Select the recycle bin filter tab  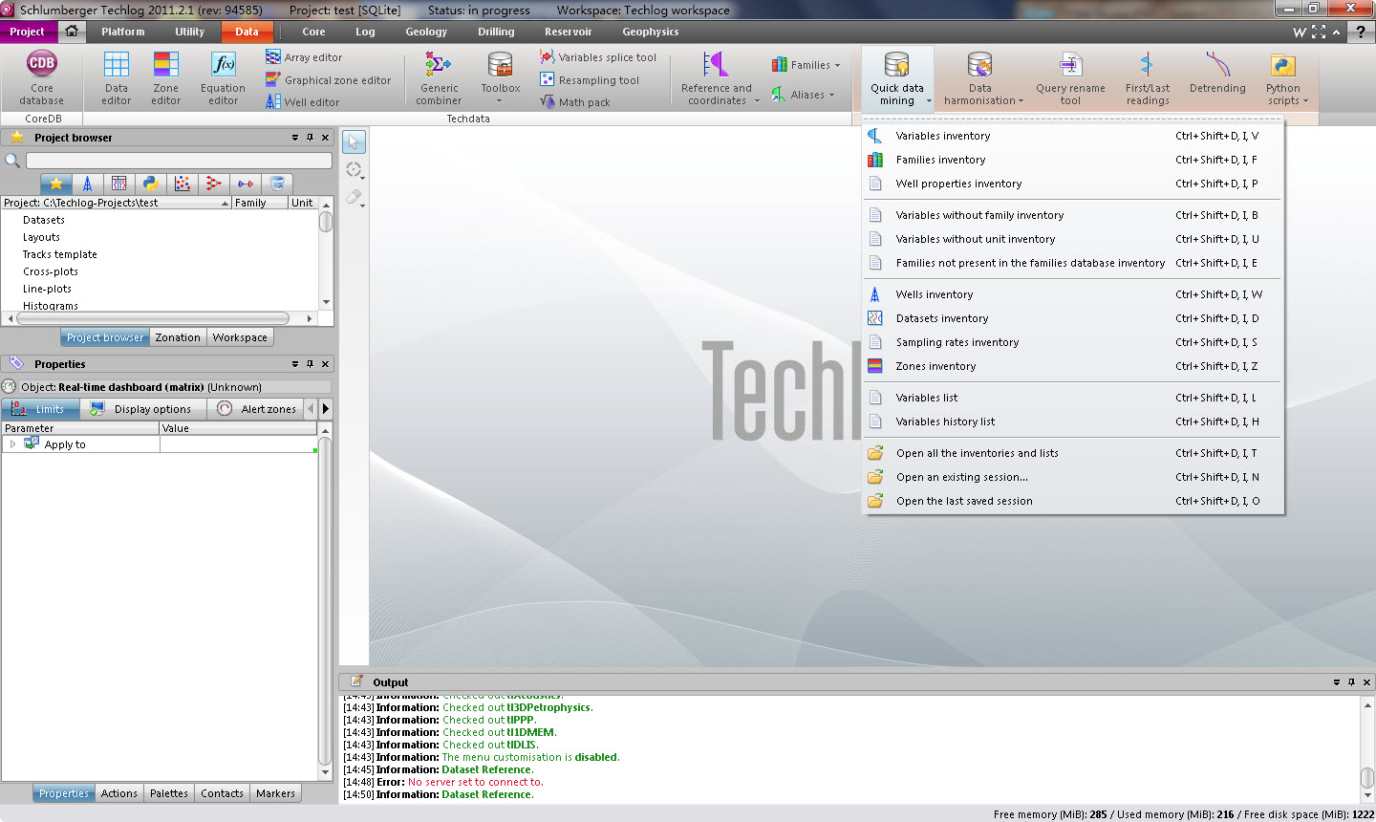[x=276, y=184]
